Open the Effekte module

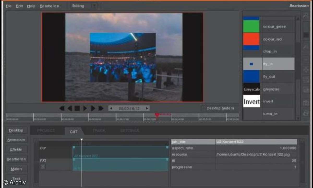[x=16, y=149]
